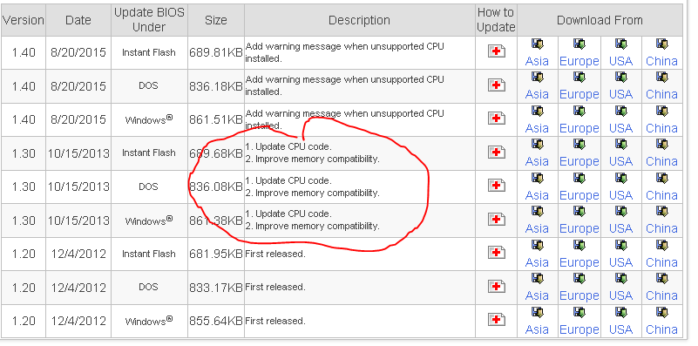Download 1.40 Windows BIOS via USA link

click(620, 128)
